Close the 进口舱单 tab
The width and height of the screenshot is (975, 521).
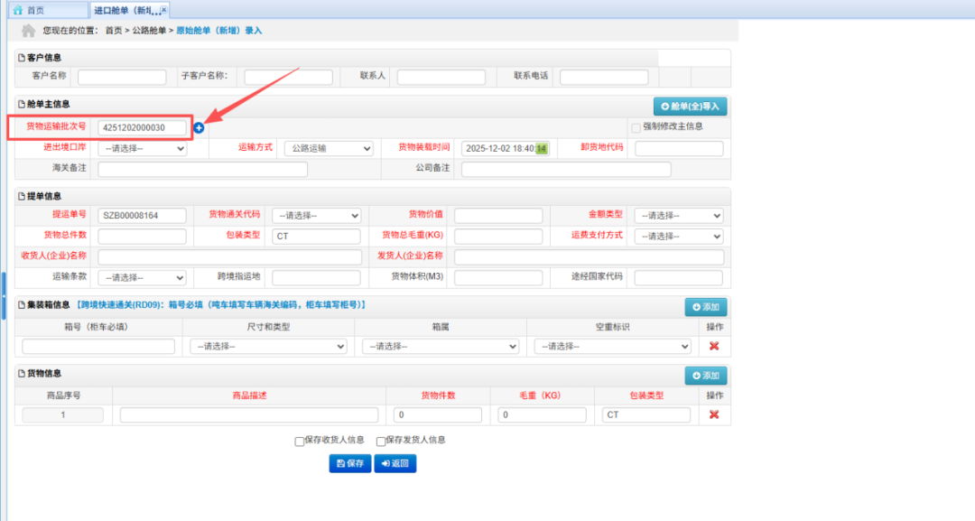pyautogui.click(x=163, y=10)
